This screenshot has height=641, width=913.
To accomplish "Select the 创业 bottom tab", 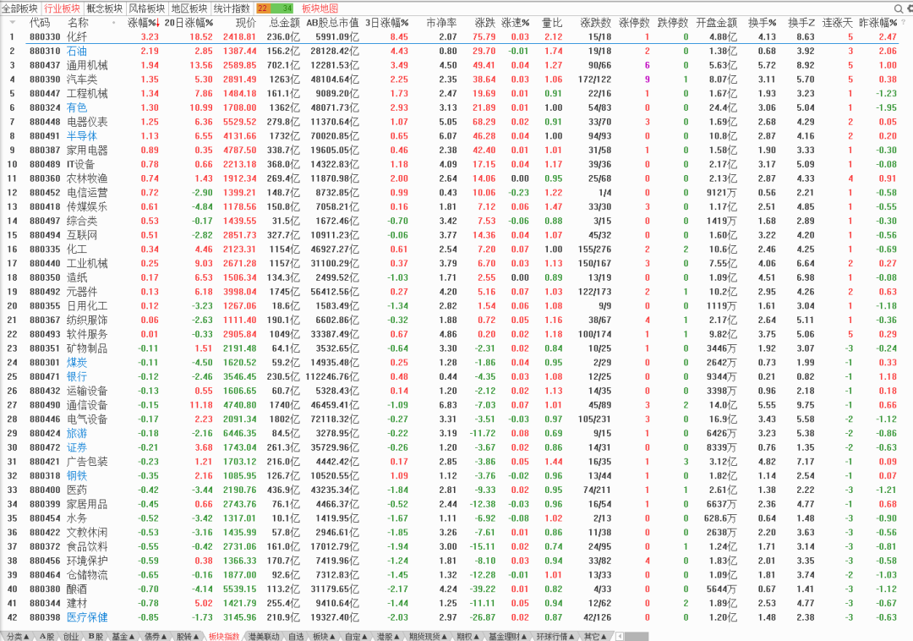I will coord(71,636).
